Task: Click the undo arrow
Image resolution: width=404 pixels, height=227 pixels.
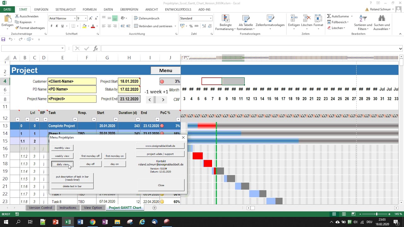Action: coord(10,39)
